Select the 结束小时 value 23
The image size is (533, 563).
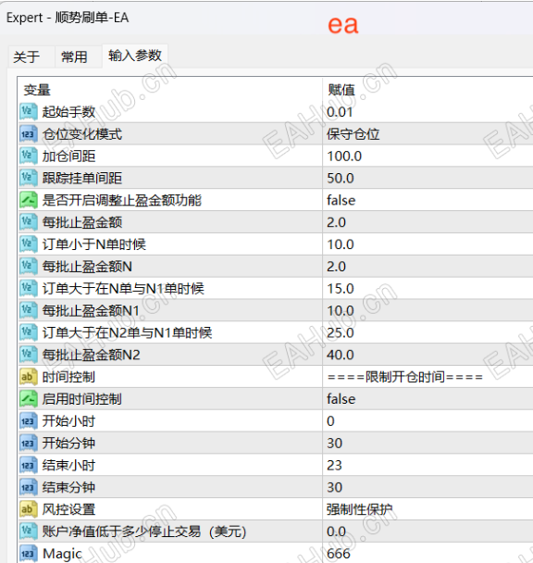[x=334, y=466]
